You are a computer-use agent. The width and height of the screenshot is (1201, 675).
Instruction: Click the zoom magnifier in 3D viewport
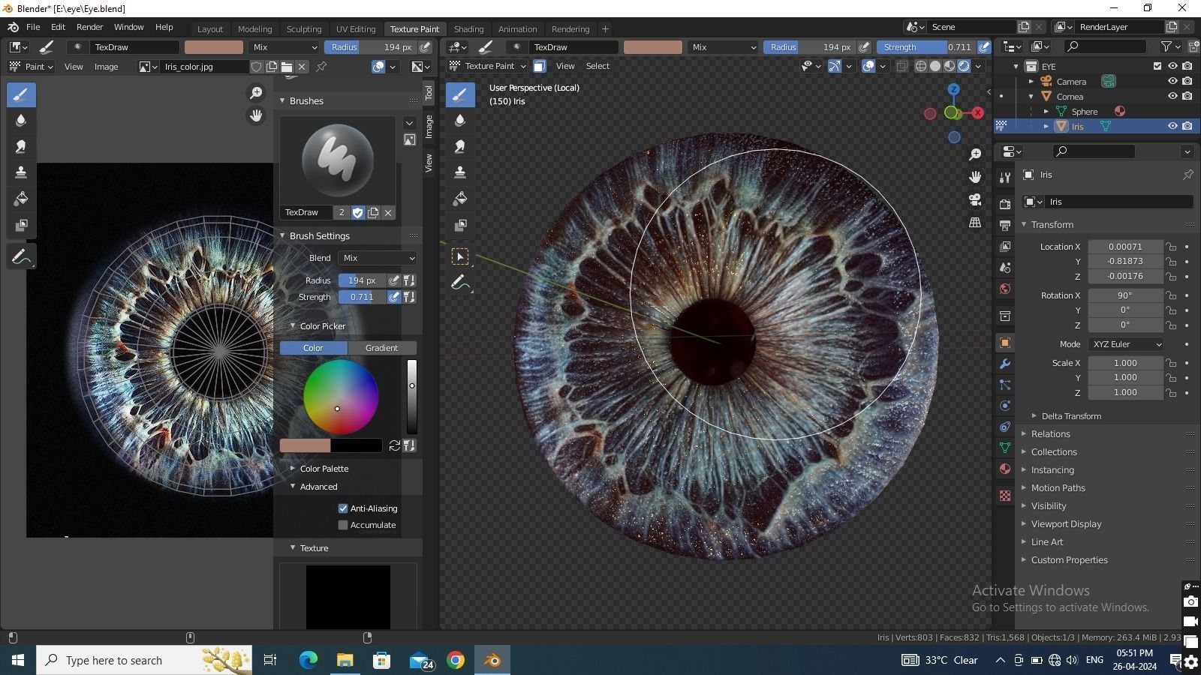coord(975,154)
